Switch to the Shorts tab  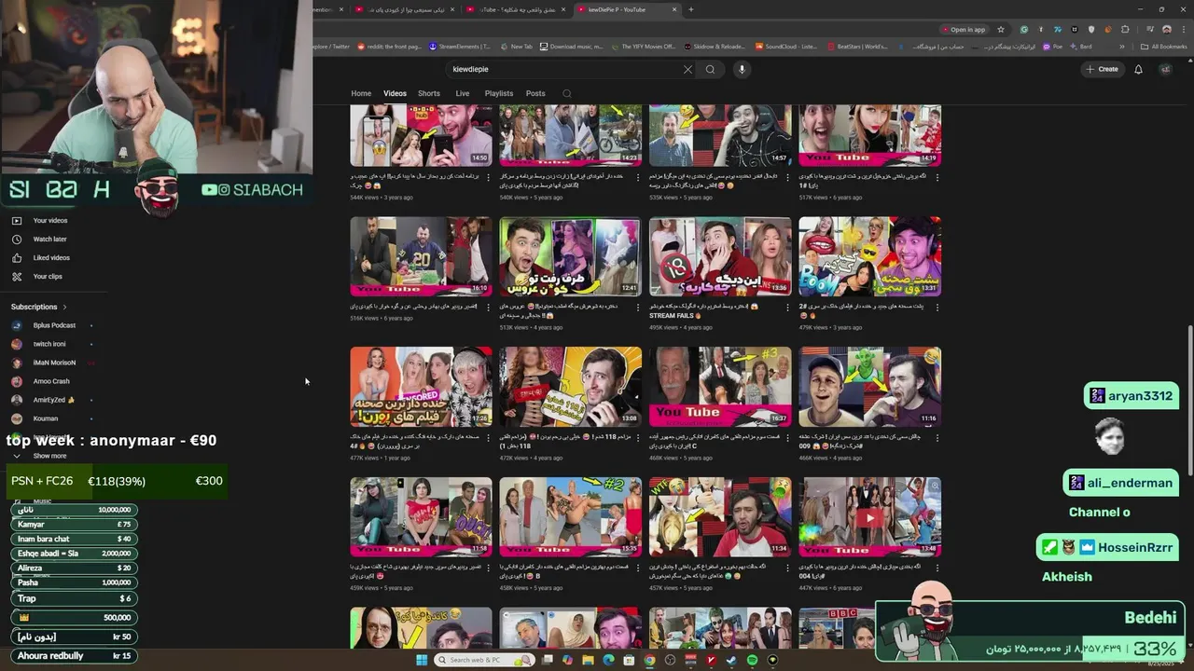click(429, 93)
